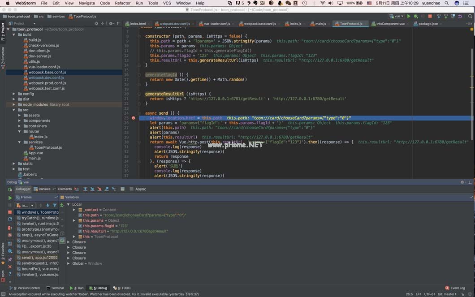Open the Terminal tool window
The height and width of the screenshot is (297, 475).
pyautogui.click(x=57, y=288)
